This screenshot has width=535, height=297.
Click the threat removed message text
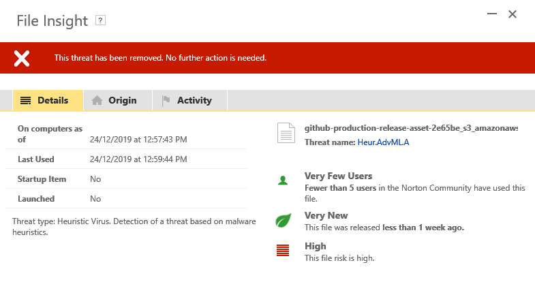160,58
